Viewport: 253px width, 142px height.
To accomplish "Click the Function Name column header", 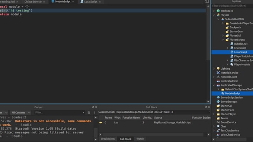I will [131, 118].
